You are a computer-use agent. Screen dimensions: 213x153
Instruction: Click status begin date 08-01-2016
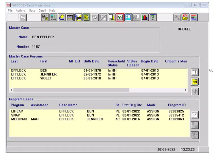click(131, 119)
